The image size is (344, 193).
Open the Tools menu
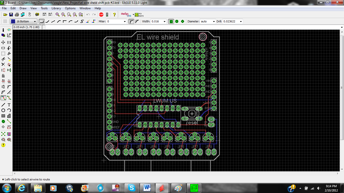44,8
